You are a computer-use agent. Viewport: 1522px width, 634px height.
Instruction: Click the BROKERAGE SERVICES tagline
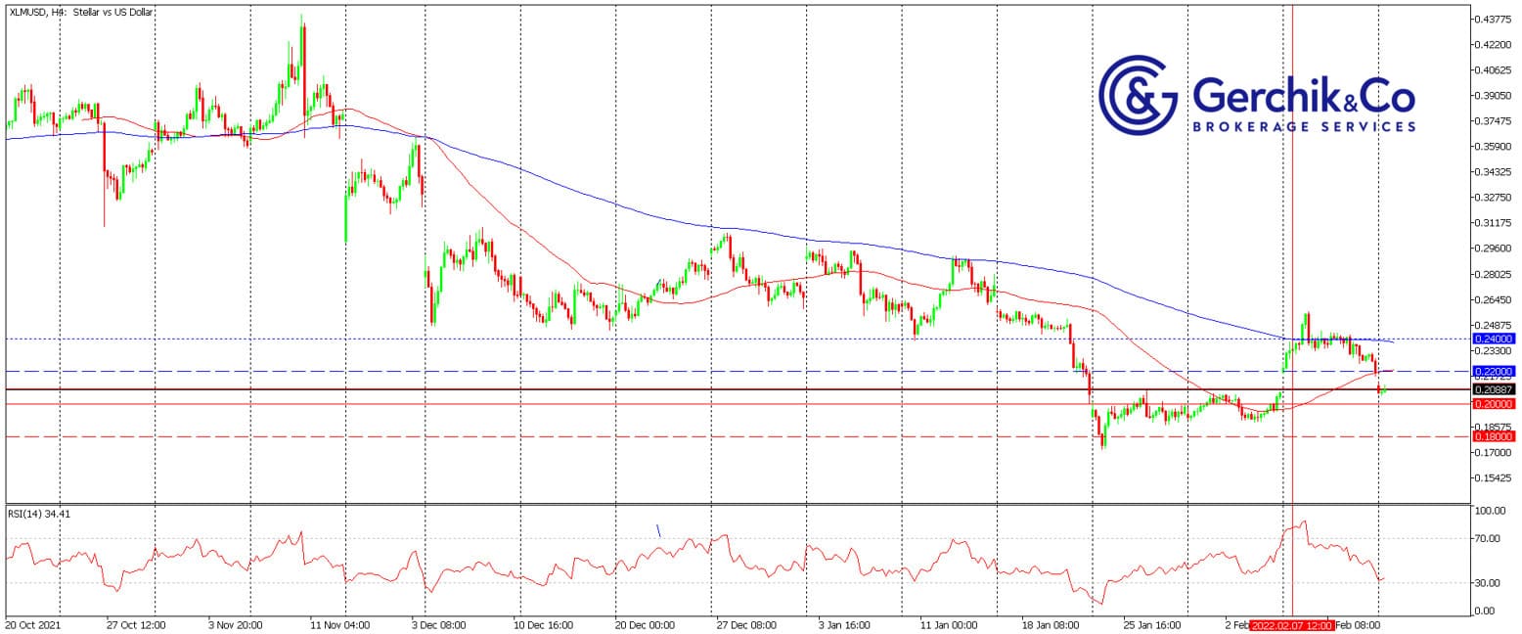[x=1304, y=127]
